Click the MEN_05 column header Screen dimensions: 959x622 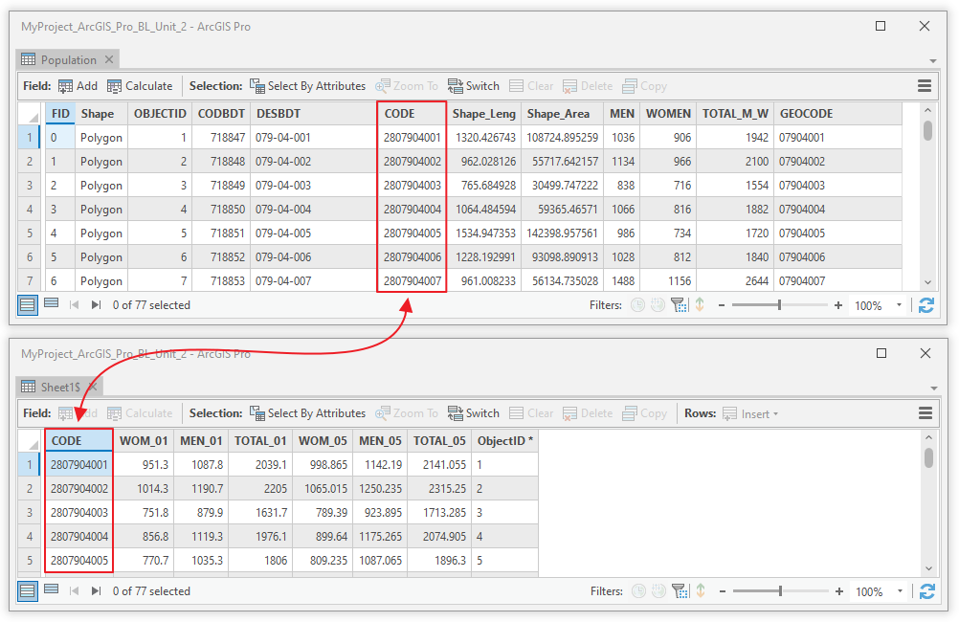pyautogui.click(x=380, y=441)
